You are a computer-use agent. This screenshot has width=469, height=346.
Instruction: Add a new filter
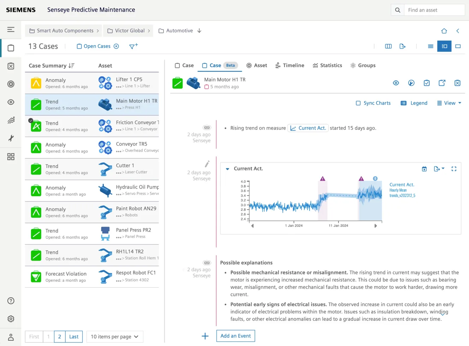pos(133,46)
